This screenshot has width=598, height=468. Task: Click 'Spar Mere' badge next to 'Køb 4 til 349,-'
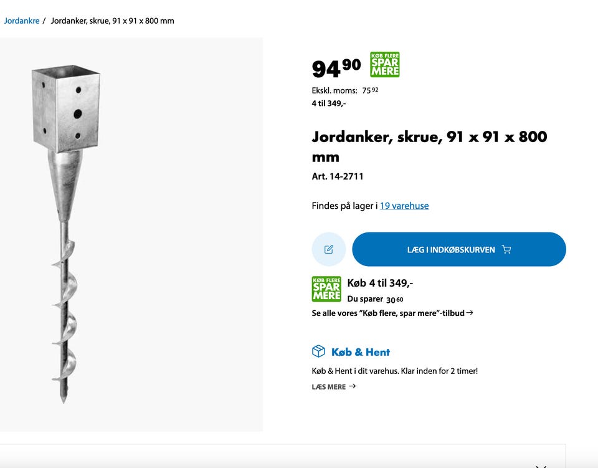coord(326,289)
